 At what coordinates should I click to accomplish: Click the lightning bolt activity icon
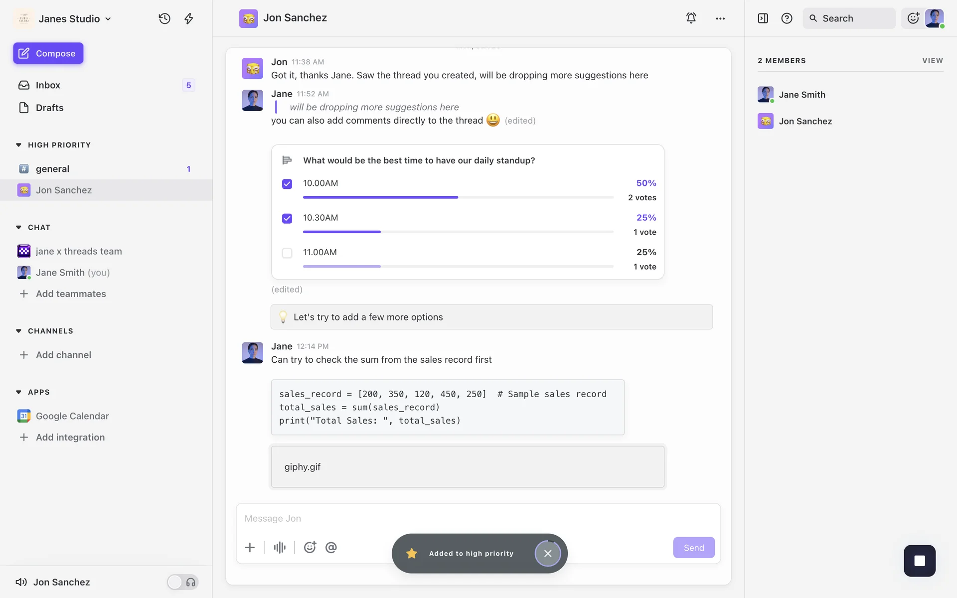tap(188, 18)
